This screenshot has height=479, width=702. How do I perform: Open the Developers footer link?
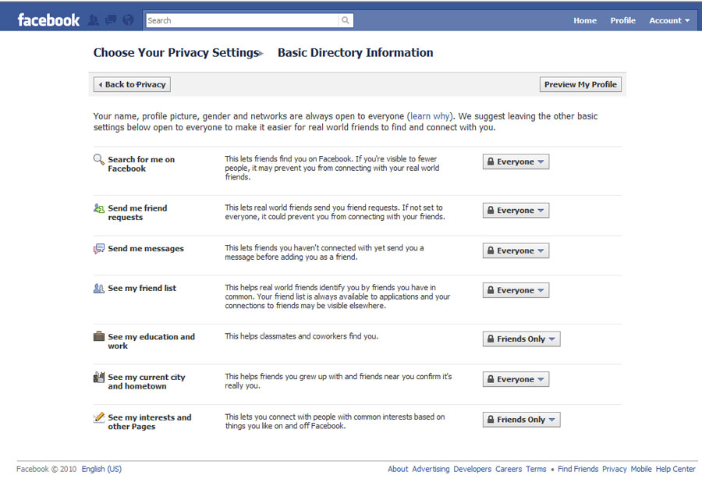click(x=473, y=469)
